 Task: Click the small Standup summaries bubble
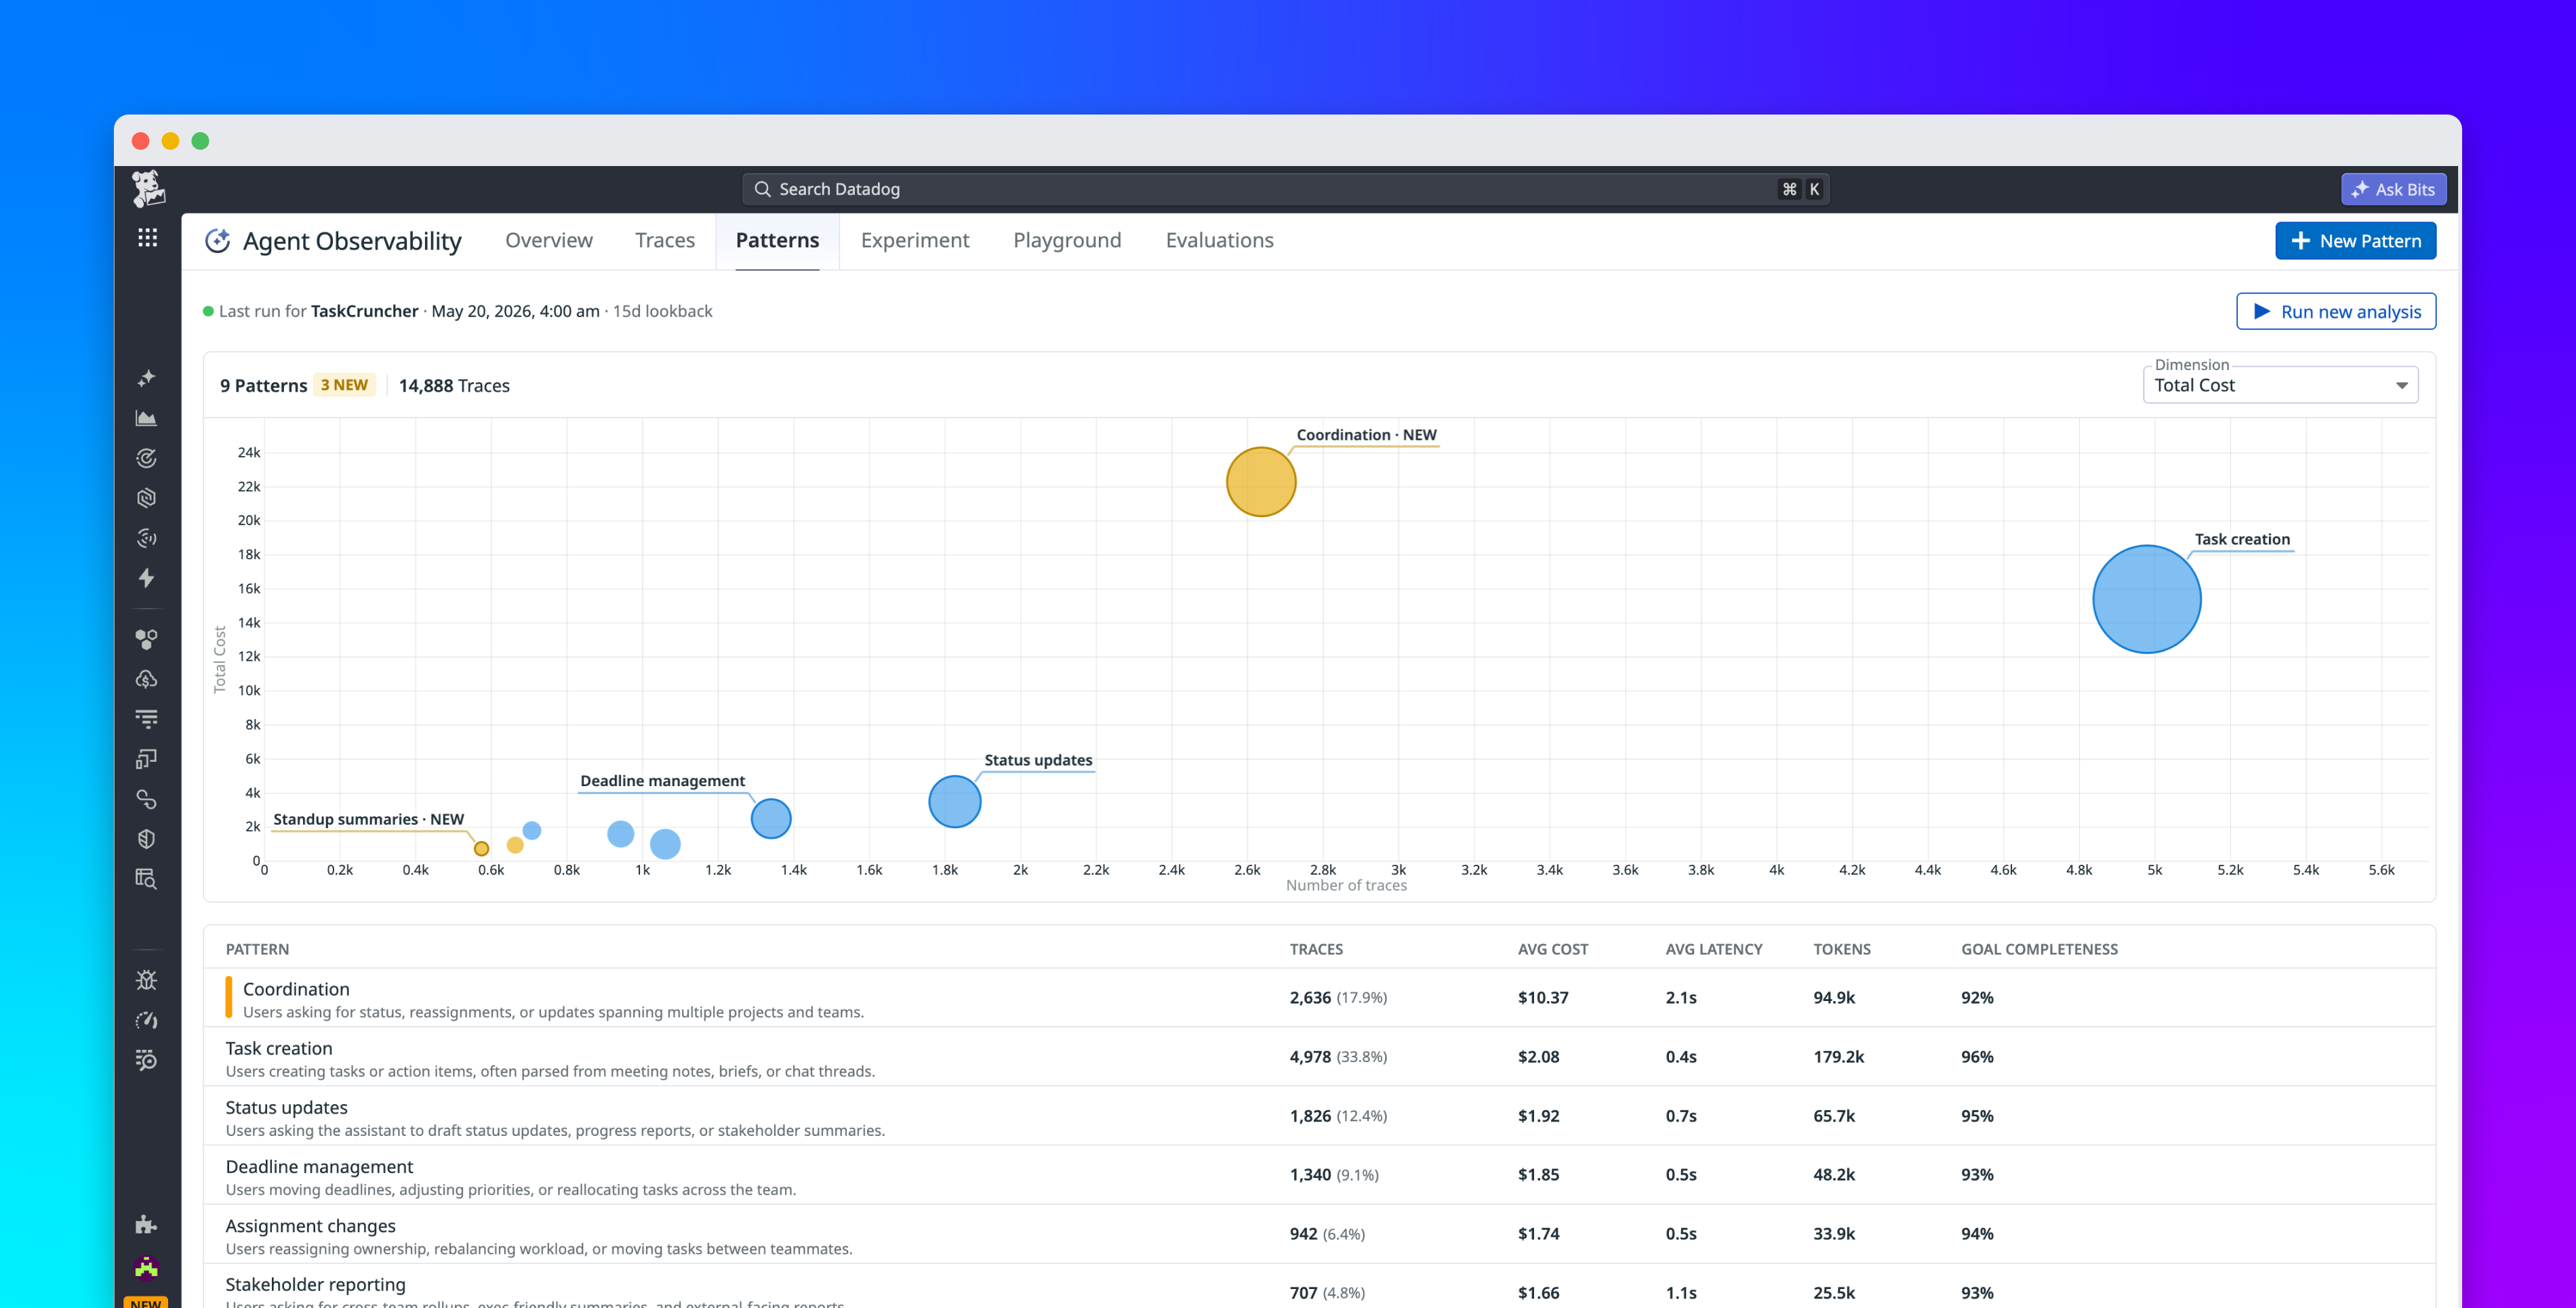pos(482,849)
